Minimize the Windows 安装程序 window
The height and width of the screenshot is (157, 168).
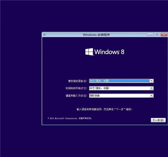[x=150, y=35]
